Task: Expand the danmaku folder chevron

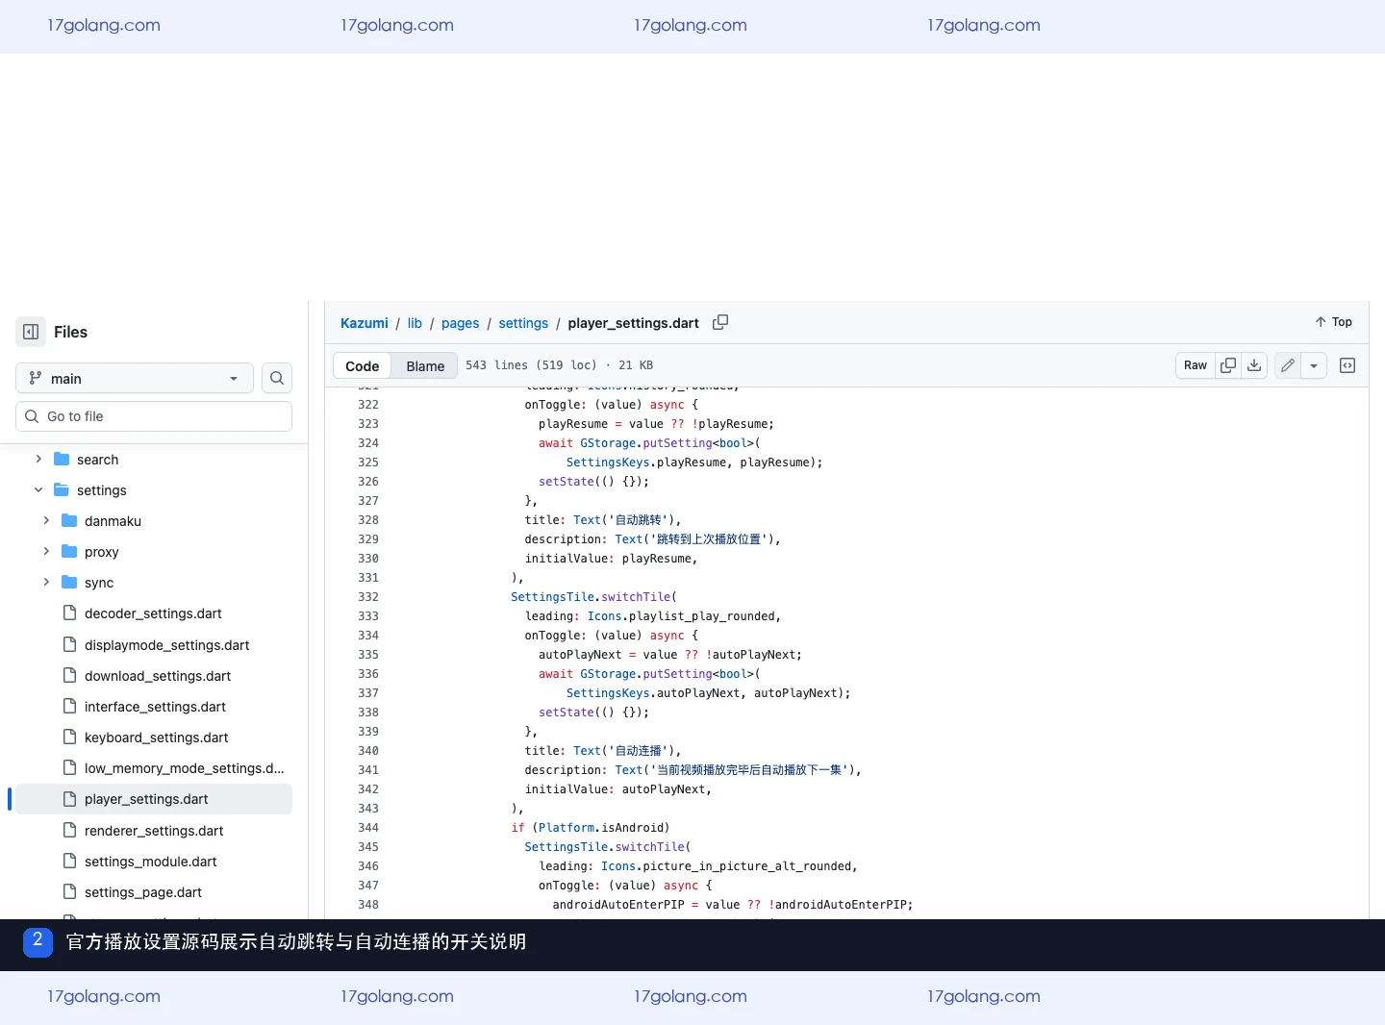Action: tap(46, 520)
